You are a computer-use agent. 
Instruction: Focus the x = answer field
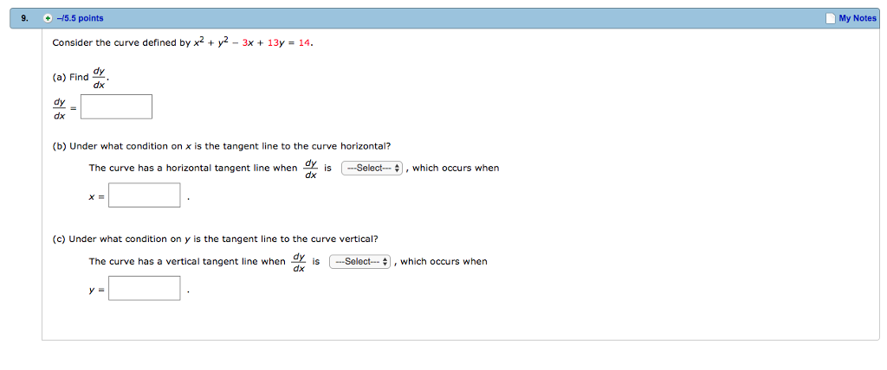(x=145, y=195)
